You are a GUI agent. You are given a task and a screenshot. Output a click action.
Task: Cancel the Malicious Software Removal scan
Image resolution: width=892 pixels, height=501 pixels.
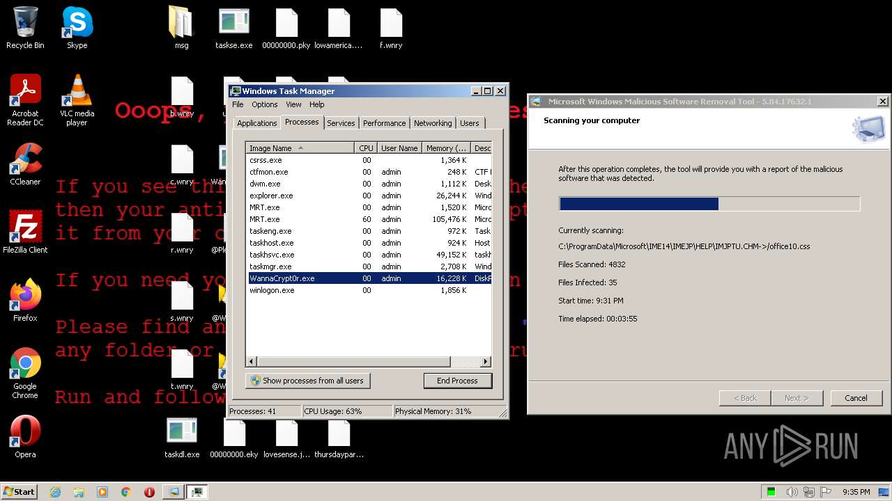pos(856,398)
